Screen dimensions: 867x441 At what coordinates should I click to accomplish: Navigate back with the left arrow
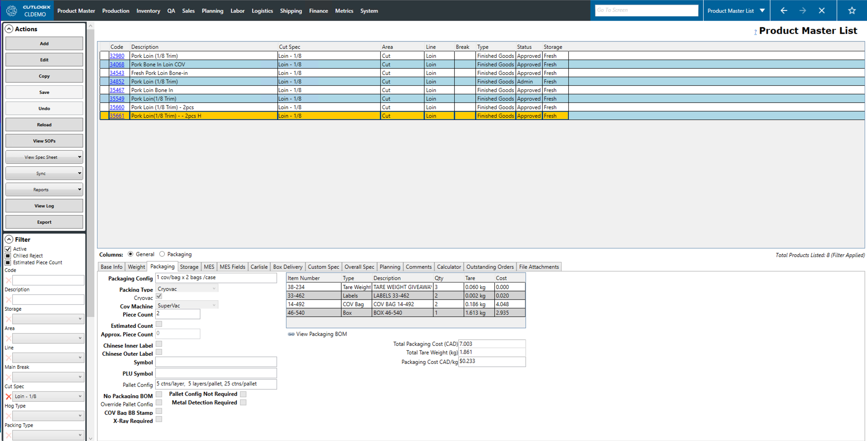[784, 10]
